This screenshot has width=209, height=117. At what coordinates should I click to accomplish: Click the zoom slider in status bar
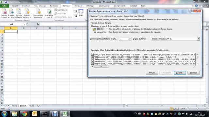tap(198, 109)
